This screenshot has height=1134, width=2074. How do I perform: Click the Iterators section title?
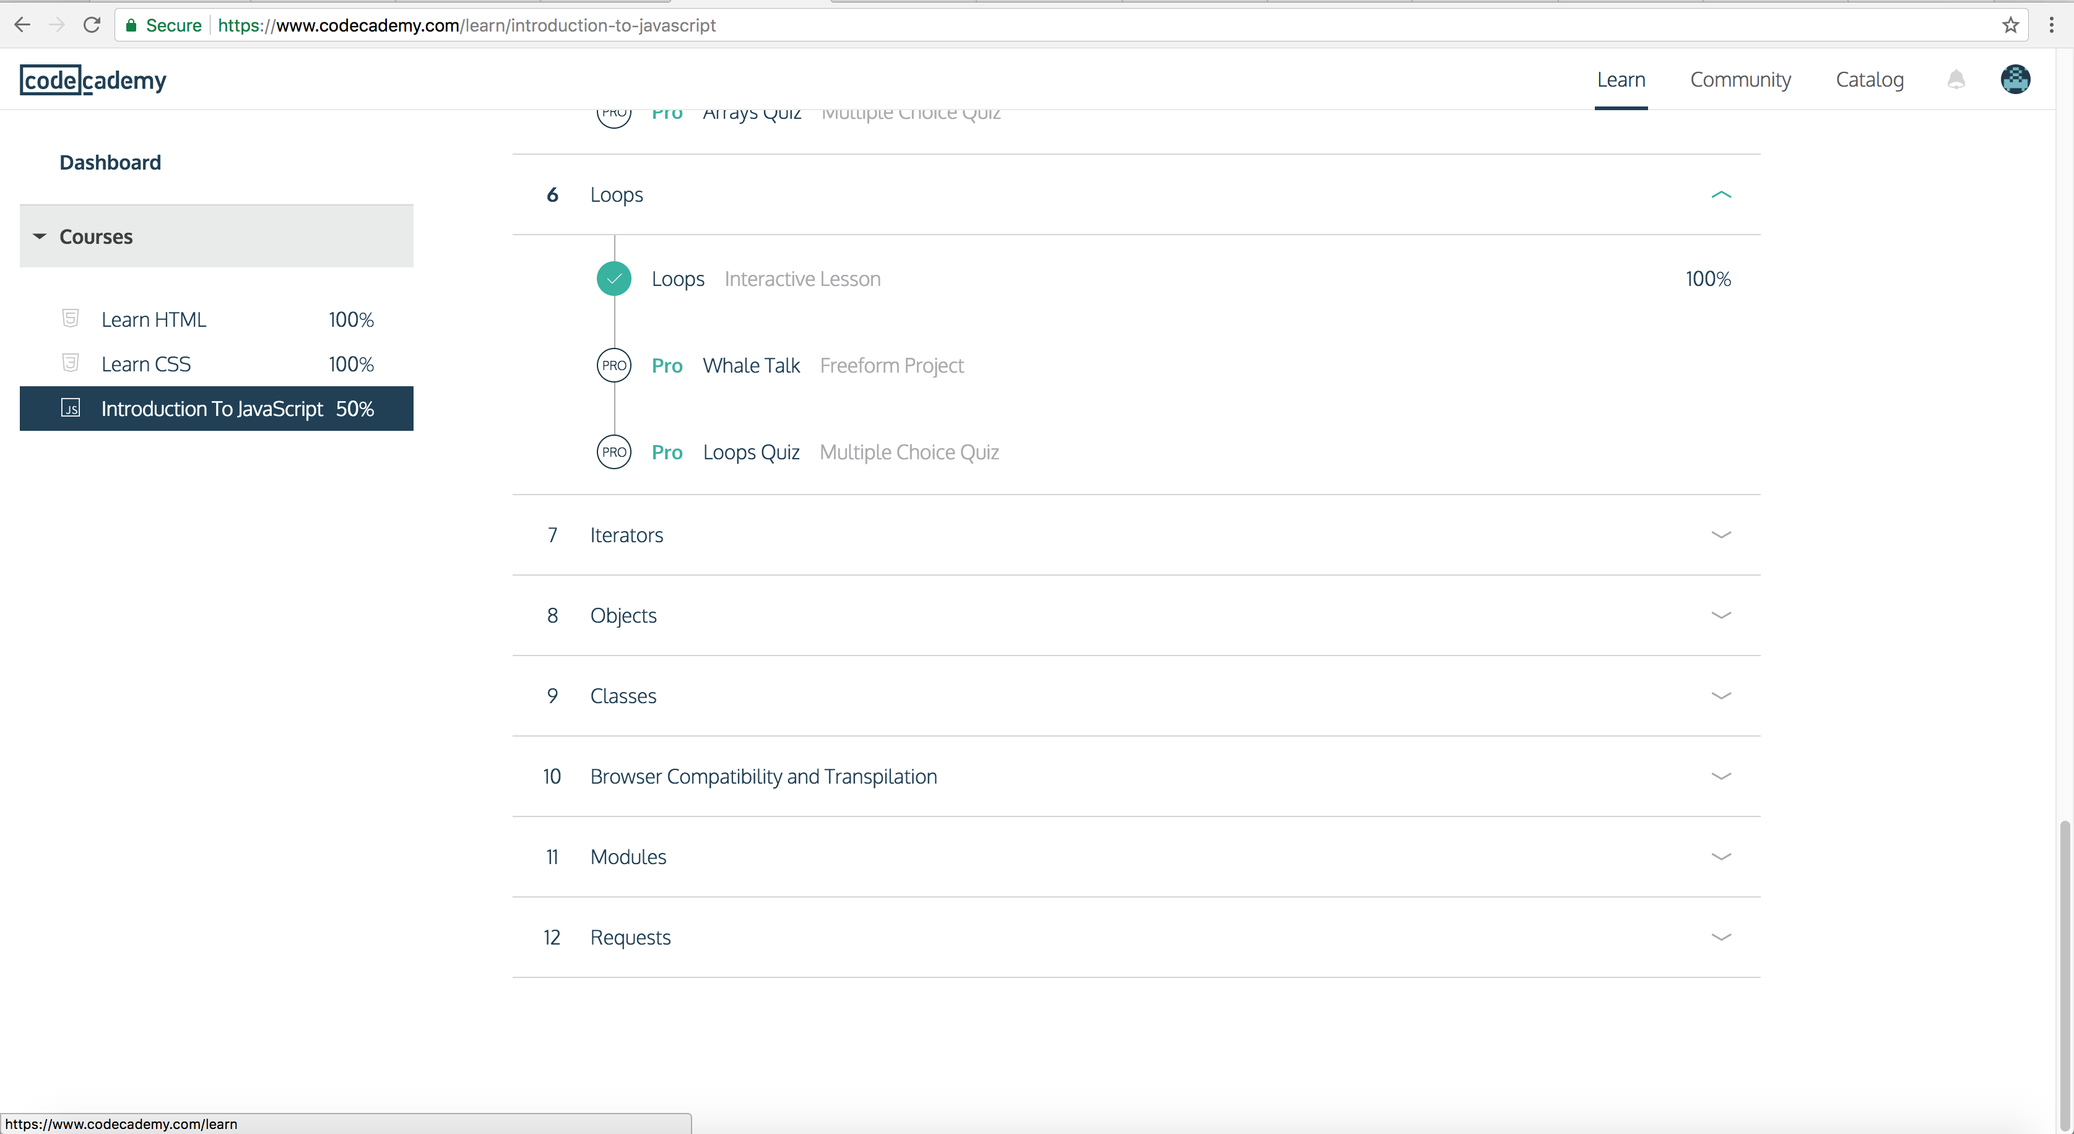click(627, 535)
